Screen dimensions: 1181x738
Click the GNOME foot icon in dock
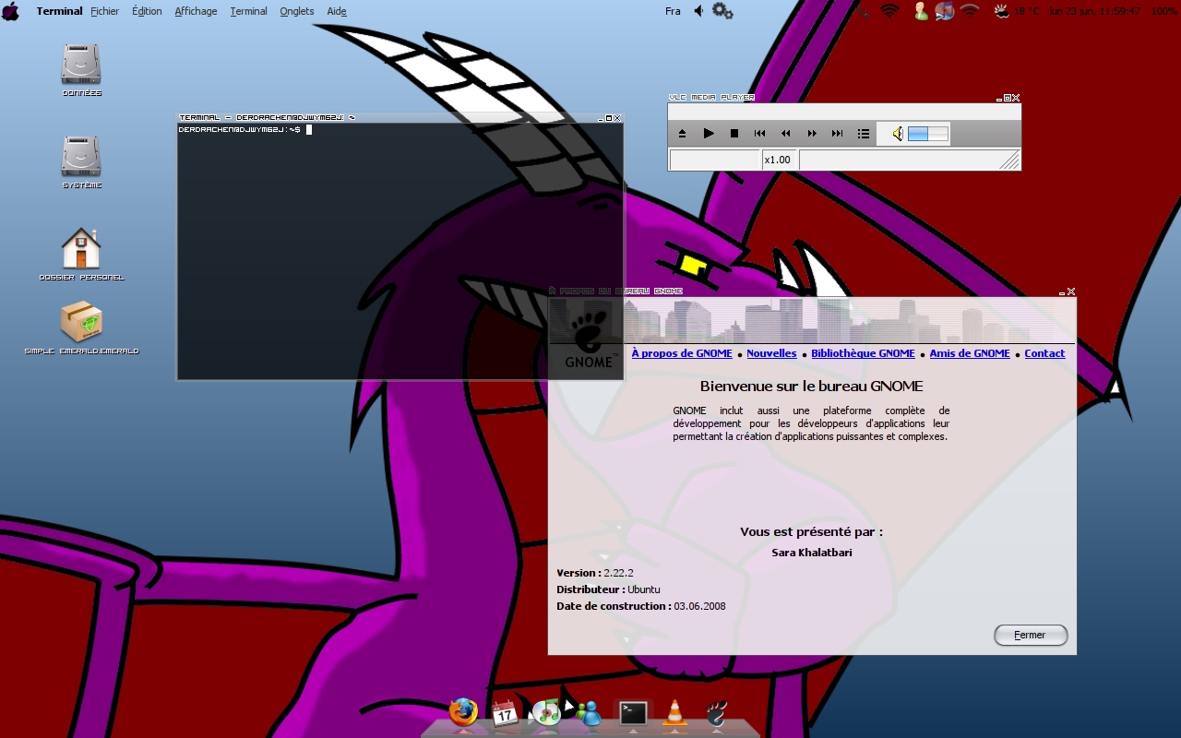(x=717, y=712)
